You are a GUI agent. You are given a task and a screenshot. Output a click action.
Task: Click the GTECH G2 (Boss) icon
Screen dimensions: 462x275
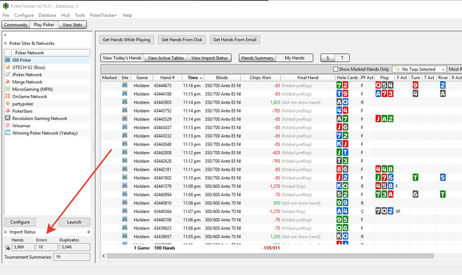coord(8,67)
